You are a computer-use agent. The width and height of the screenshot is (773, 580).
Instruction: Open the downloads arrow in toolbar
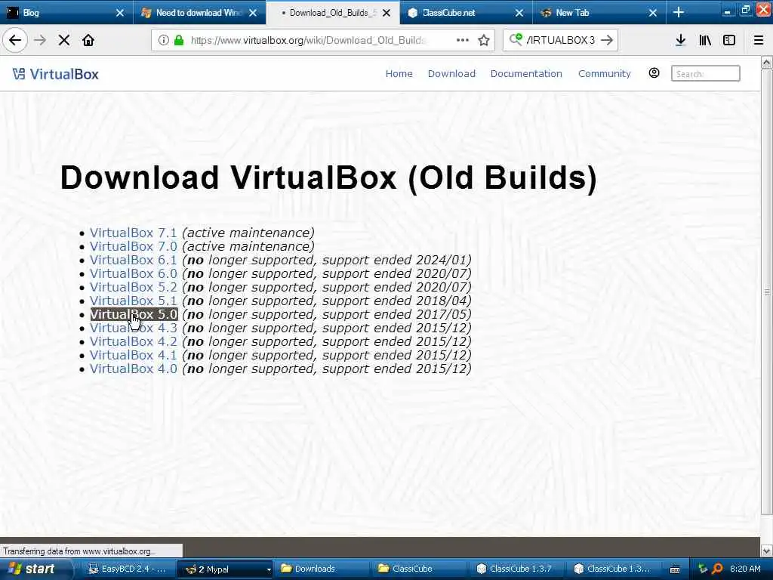pos(681,40)
